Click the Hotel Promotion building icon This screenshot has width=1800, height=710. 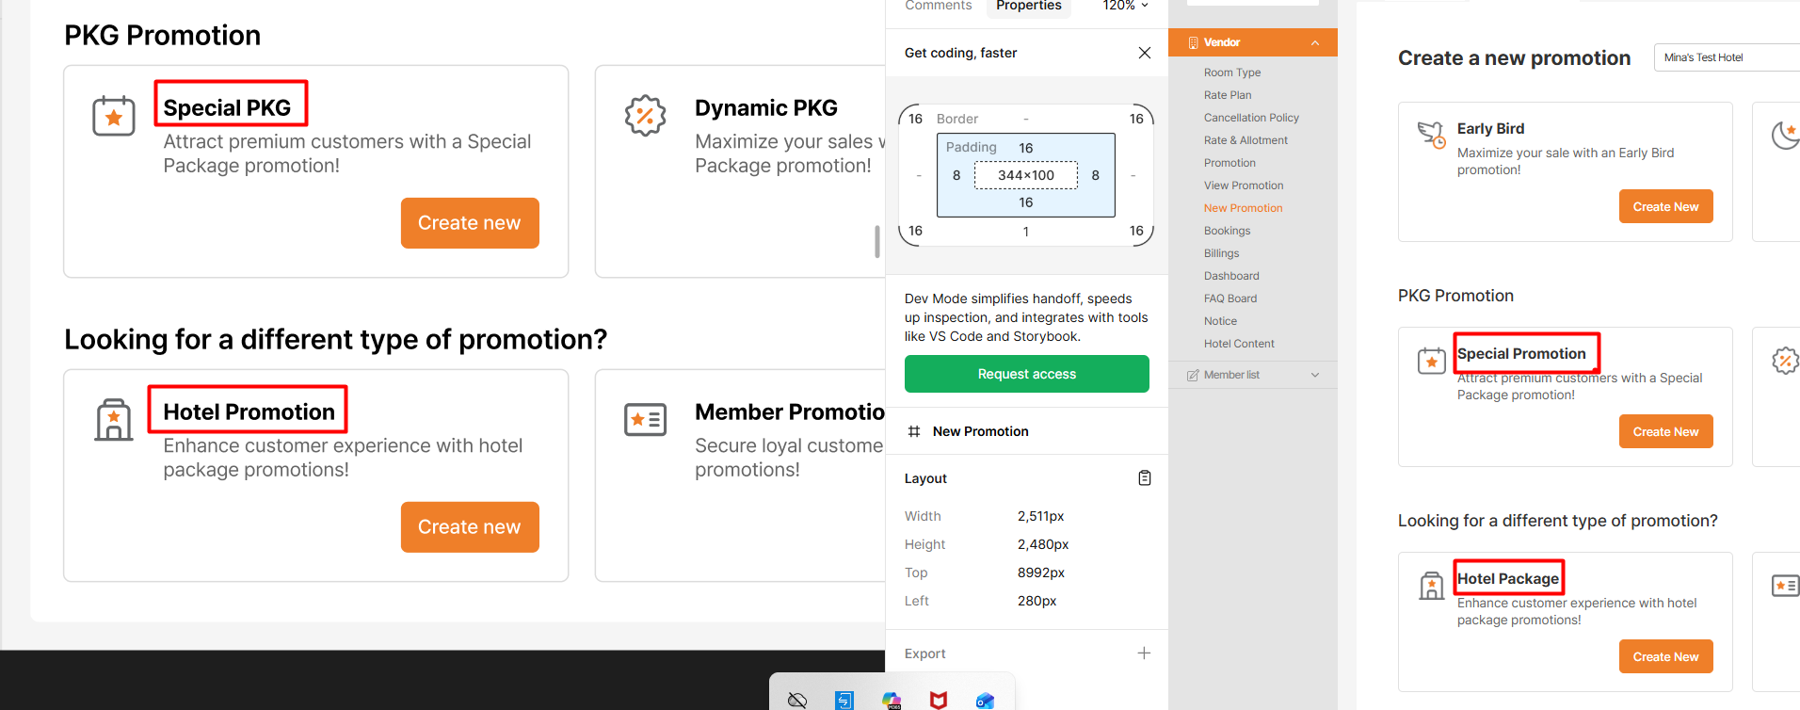pos(114,420)
